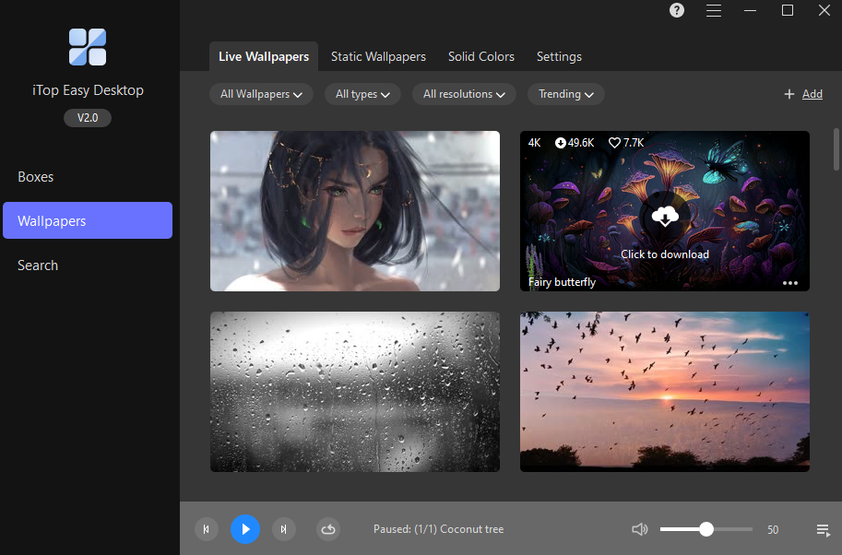Open three-dot options on Fairy butterfly wallpaper

pos(790,283)
